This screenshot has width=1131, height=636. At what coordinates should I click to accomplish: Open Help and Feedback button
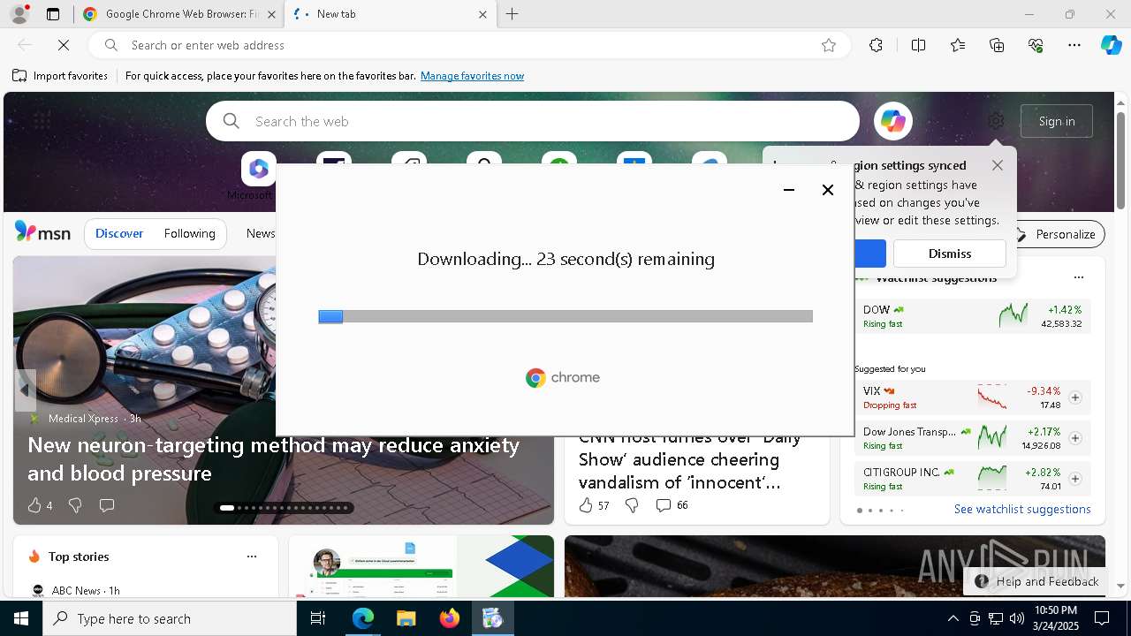pos(1036,581)
